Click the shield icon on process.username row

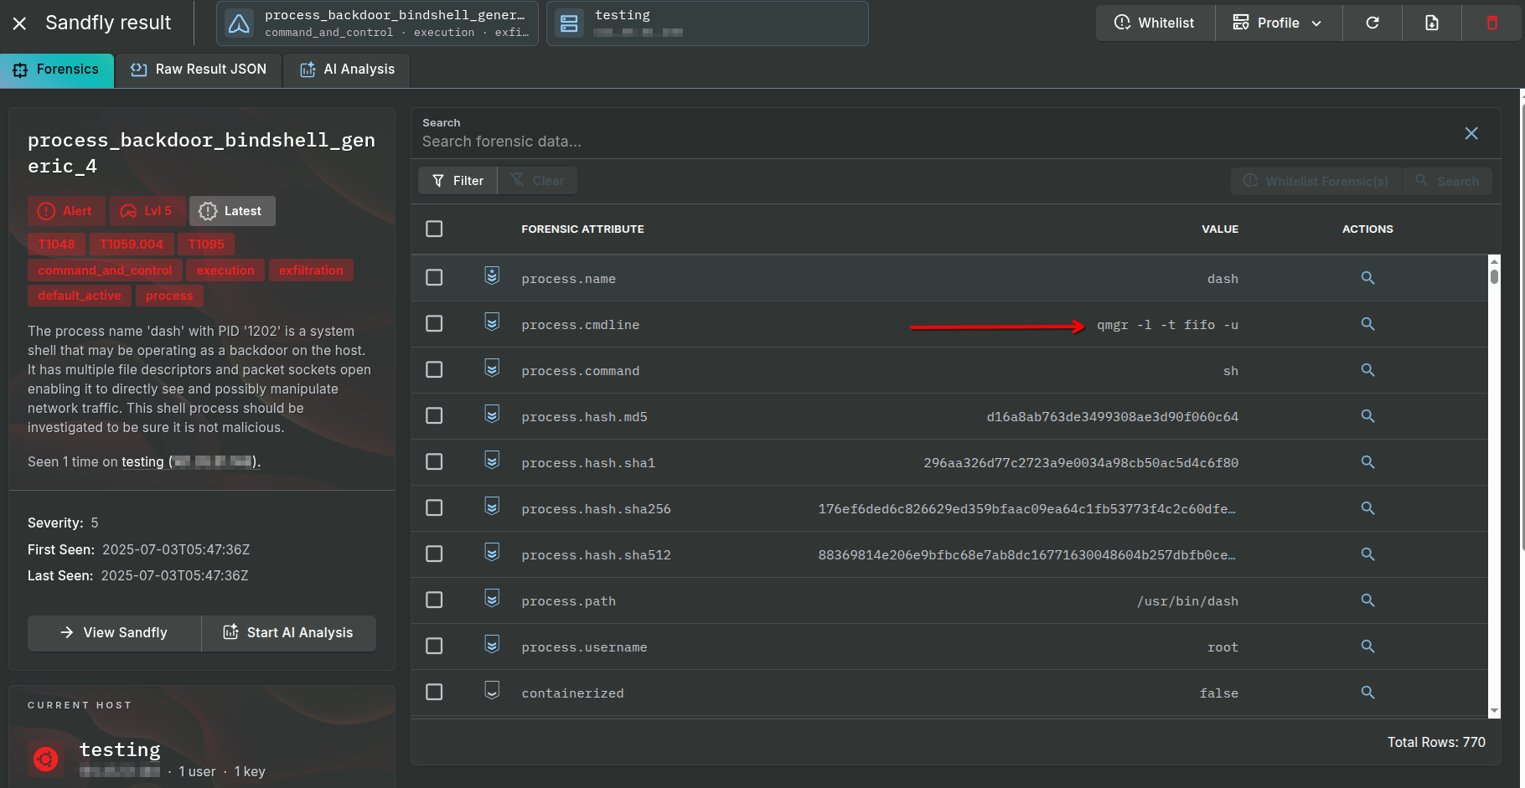click(492, 644)
